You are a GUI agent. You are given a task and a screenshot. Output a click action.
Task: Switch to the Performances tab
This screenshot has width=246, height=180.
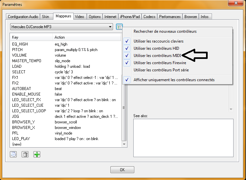(170, 17)
